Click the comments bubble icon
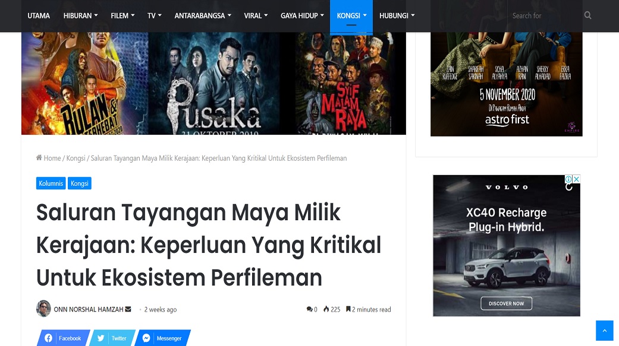 309,309
